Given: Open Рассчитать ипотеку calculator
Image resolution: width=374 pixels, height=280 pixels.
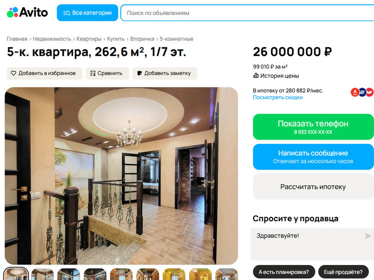Looking at the screenshot, I should [313, 187].
